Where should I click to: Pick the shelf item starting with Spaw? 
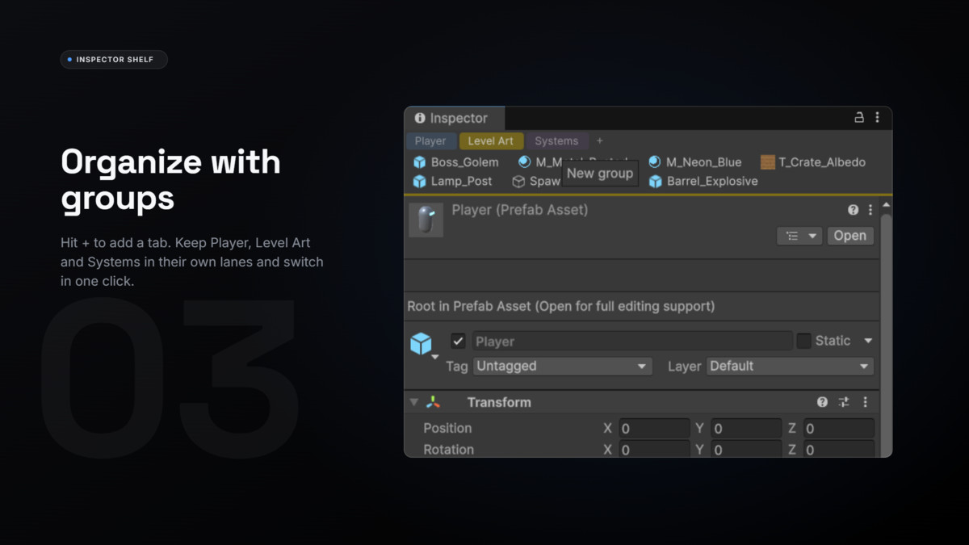click(536, 182)
